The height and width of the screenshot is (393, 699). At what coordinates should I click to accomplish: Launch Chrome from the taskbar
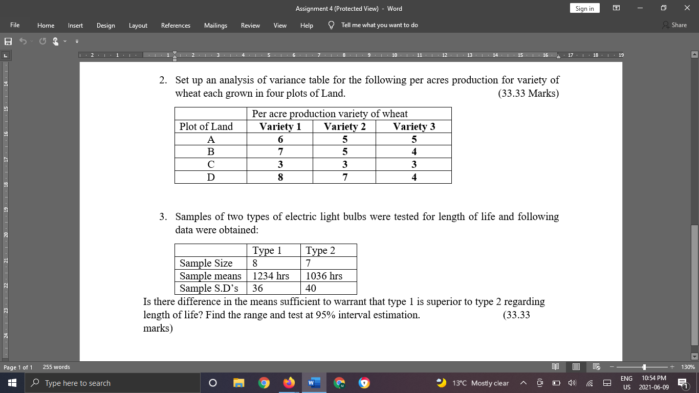pos(264,382)
